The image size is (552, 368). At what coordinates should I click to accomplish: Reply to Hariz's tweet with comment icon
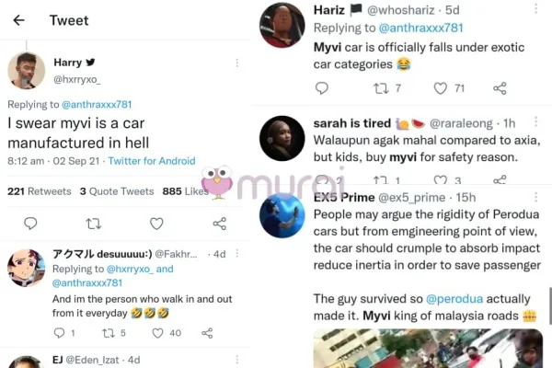point(321,88)
